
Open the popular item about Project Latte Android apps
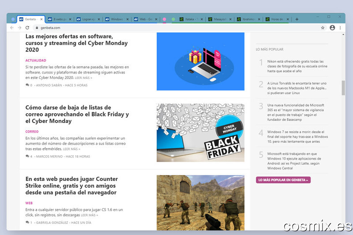click(294, 161)
